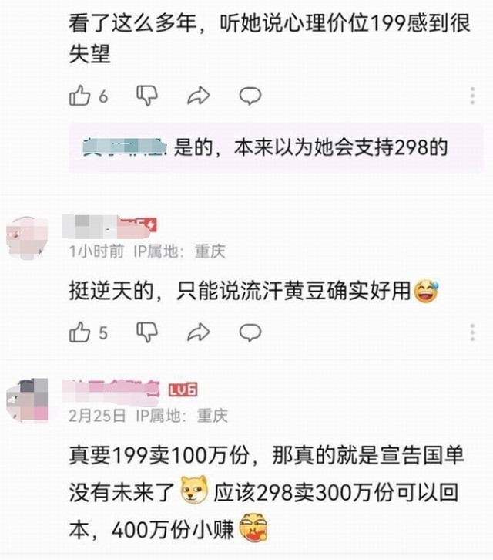Tap the 真要199卖100万份 comment text

point(267,492)
